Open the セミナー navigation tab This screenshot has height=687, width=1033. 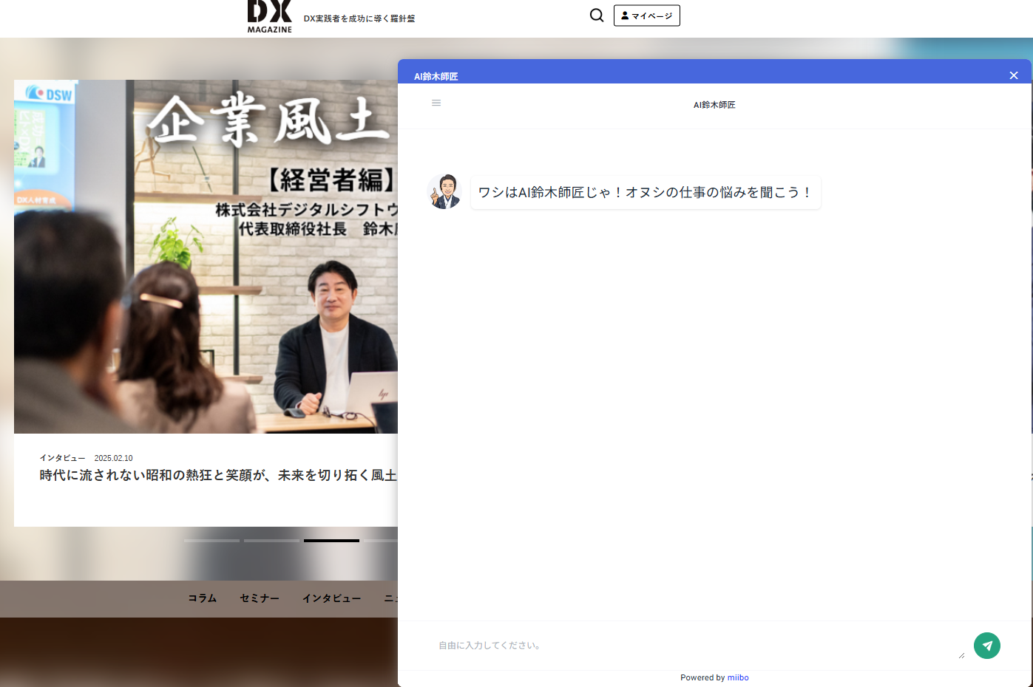coord(260,598)
